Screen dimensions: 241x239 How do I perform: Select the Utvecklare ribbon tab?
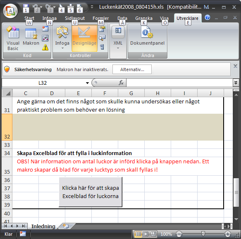(188, 18)
